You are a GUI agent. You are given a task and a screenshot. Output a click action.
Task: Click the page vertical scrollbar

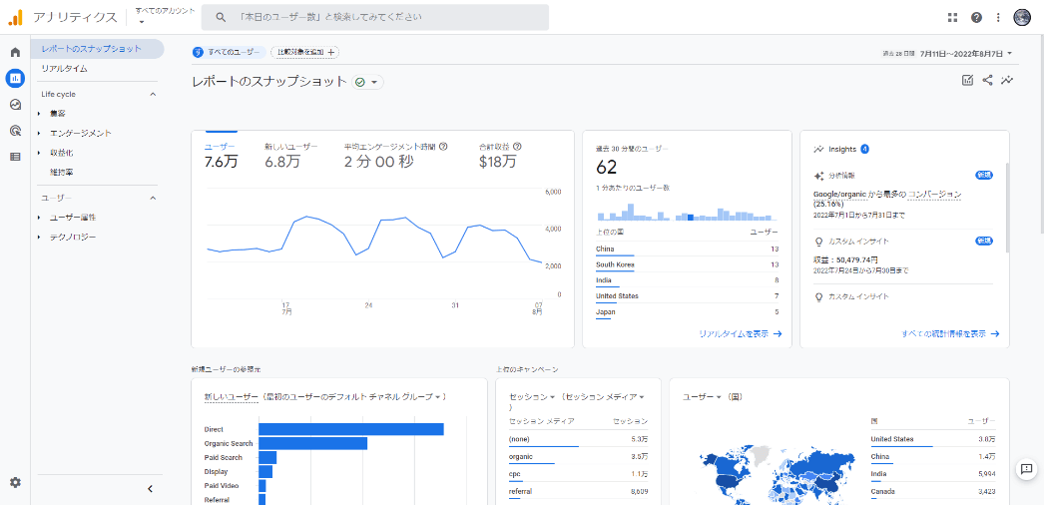click(1041, 133)
